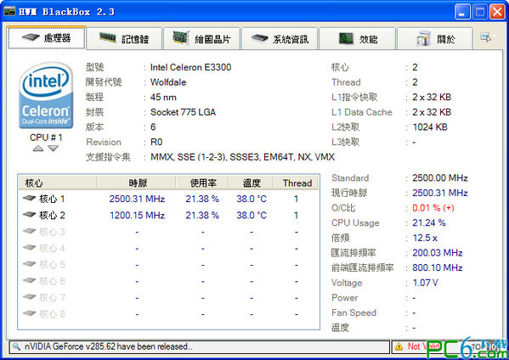Open the 記憶體 tab
The width and height of the screenshot is (509, 360).
pos(124,38)
